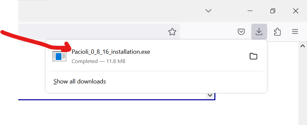This screenshot has width=307, height=125.
Task: Click the Completed — 11.8 MB status
Action: [x=99, y=61]
